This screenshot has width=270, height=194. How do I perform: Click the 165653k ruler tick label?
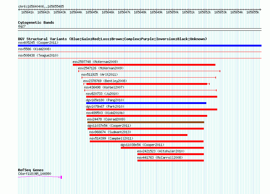pyautogui.click(x=221, y=12)
